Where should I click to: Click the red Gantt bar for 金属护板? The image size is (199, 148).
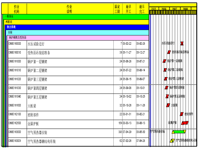(x=185, y=123)
